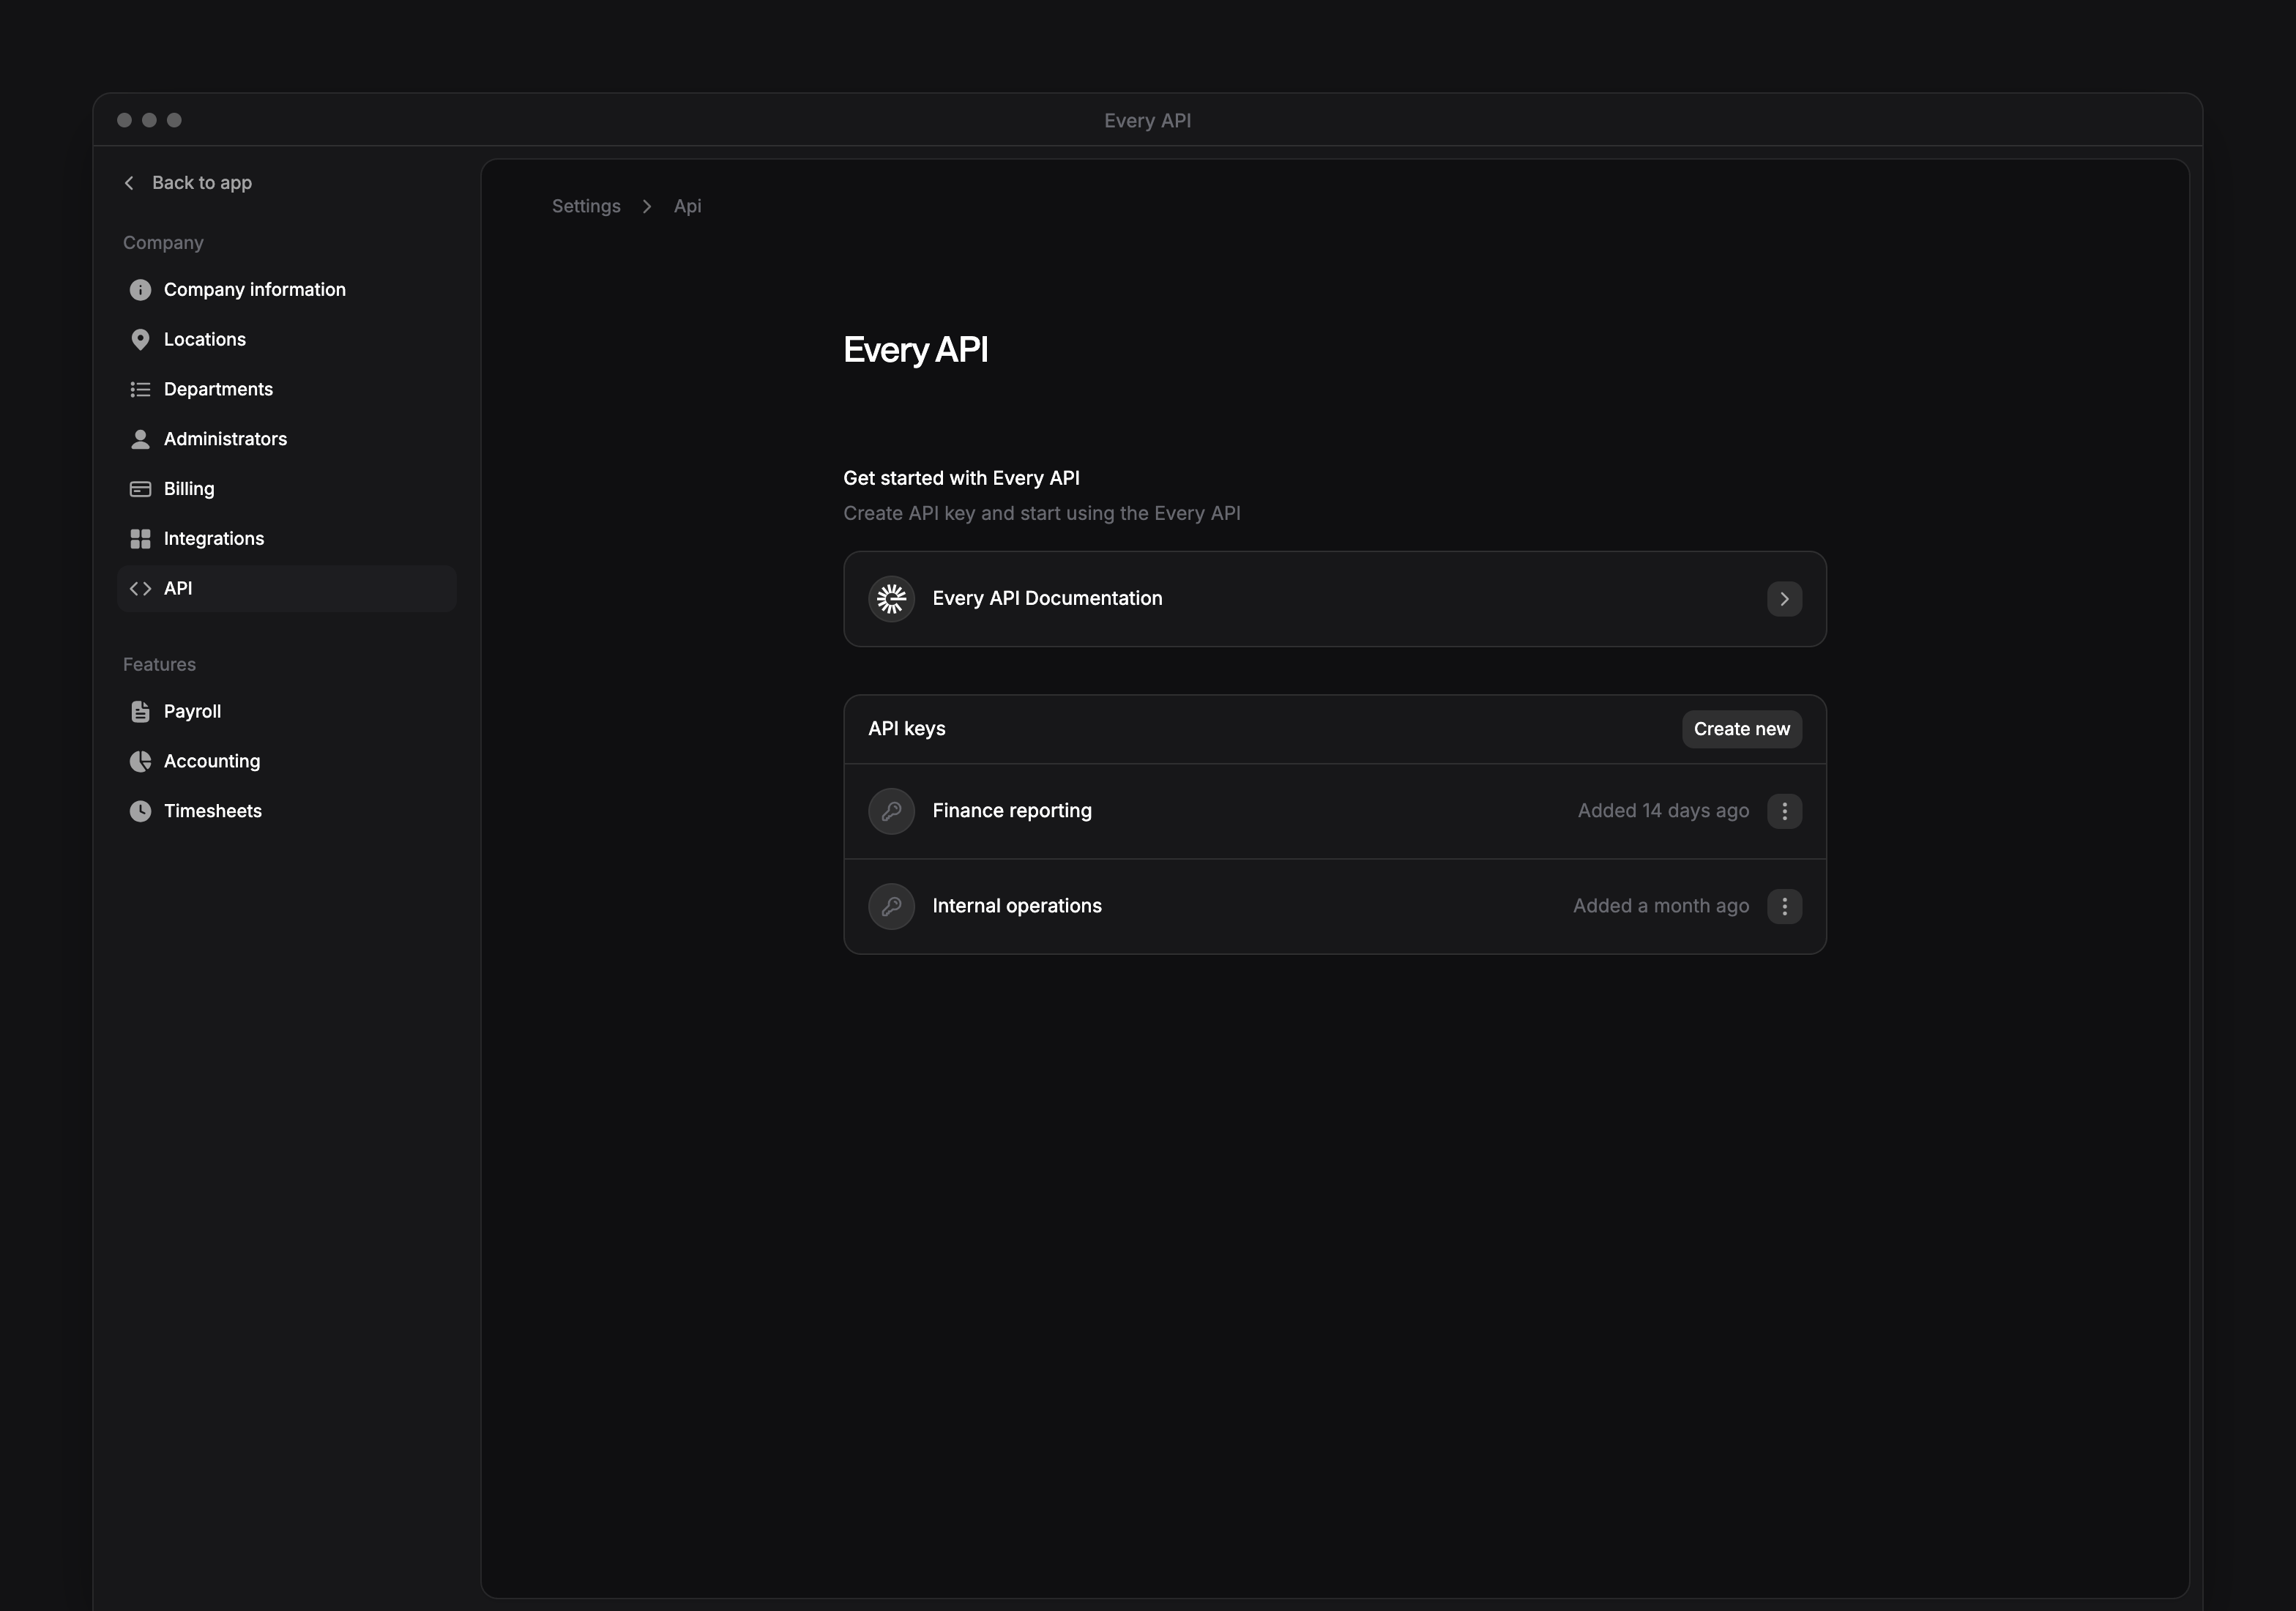Open the Every API Documentation chevron
This screenshot has height=1611, width=2296.
point(1784,599)
